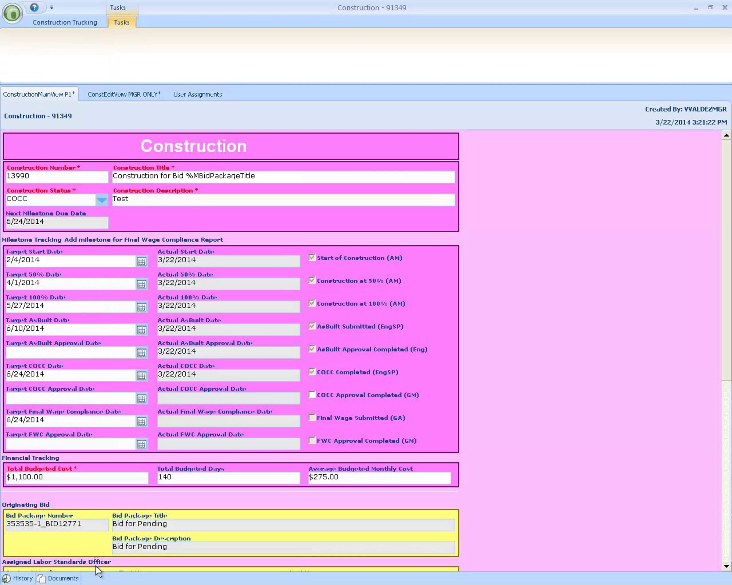Click the empty Target COCC Approval Date field

click(x=71, y=398)
